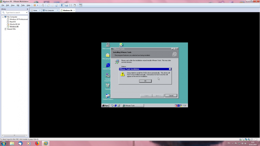Click the message log status bar icon
The image size is (260, 146).
[256, 139]
